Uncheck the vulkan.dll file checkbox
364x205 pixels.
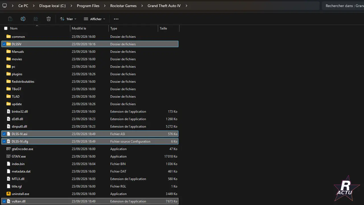[4, 201]
